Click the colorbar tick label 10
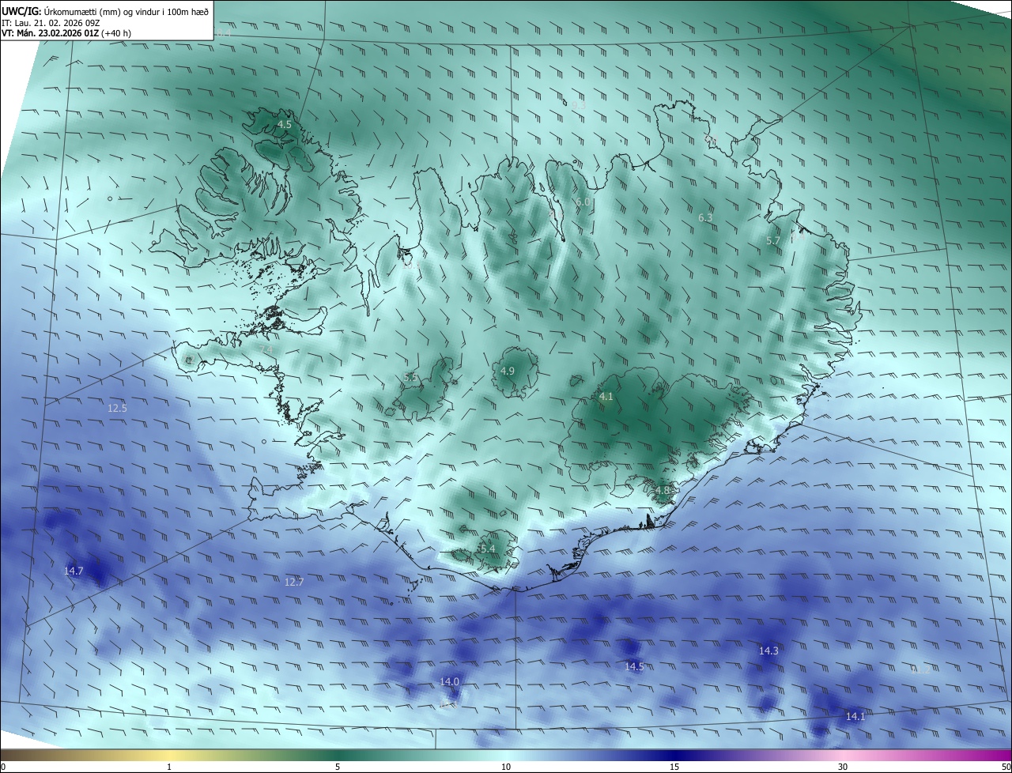Image resolution: width=1012 pixels, height=773 pixels. pos(506,767)
